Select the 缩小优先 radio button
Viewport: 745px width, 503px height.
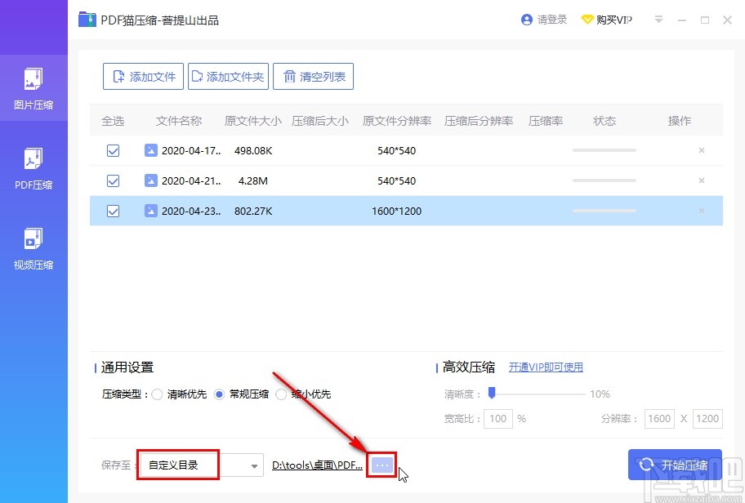[x=281, y=394]
